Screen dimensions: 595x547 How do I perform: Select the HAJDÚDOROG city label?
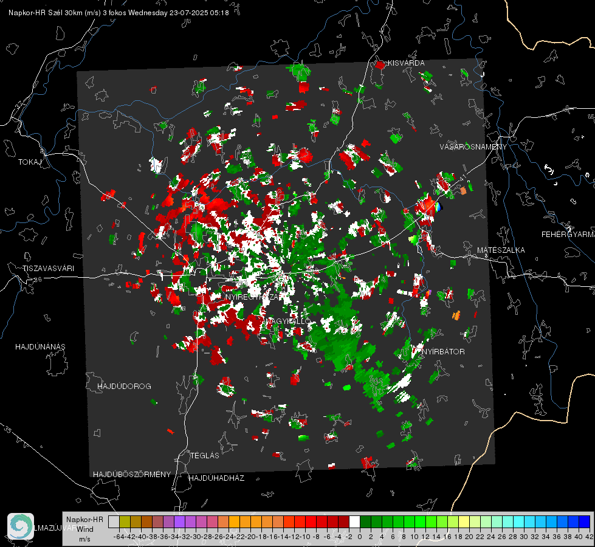[124, 387]
